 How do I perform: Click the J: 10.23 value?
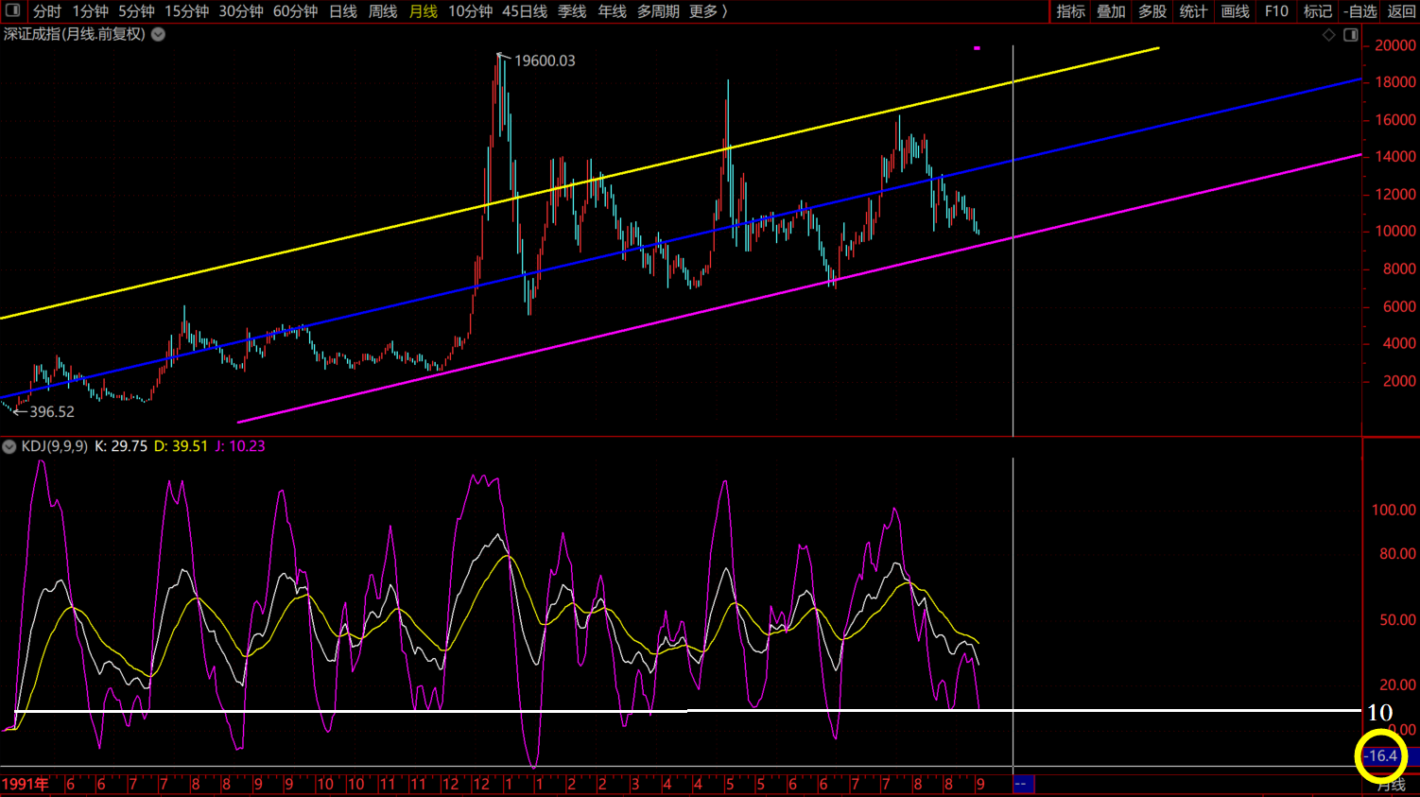[240, 446]
